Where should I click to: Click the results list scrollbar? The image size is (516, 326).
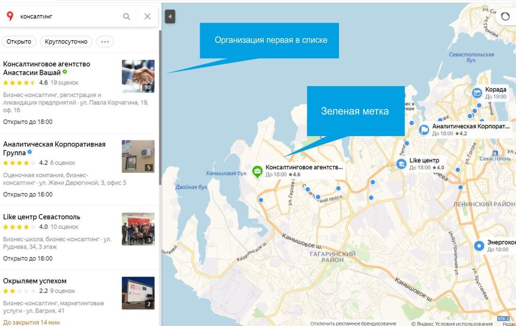pos(160,107)
